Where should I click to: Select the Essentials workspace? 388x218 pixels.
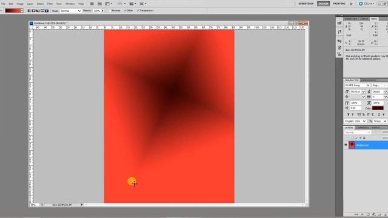[306, 4]
